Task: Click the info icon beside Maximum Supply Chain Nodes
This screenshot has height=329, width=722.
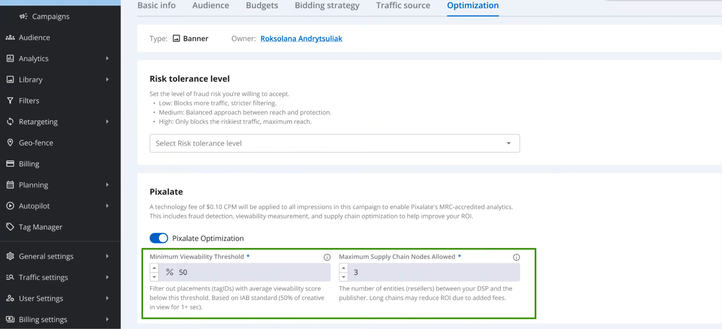Action: [x=516, y=257]
